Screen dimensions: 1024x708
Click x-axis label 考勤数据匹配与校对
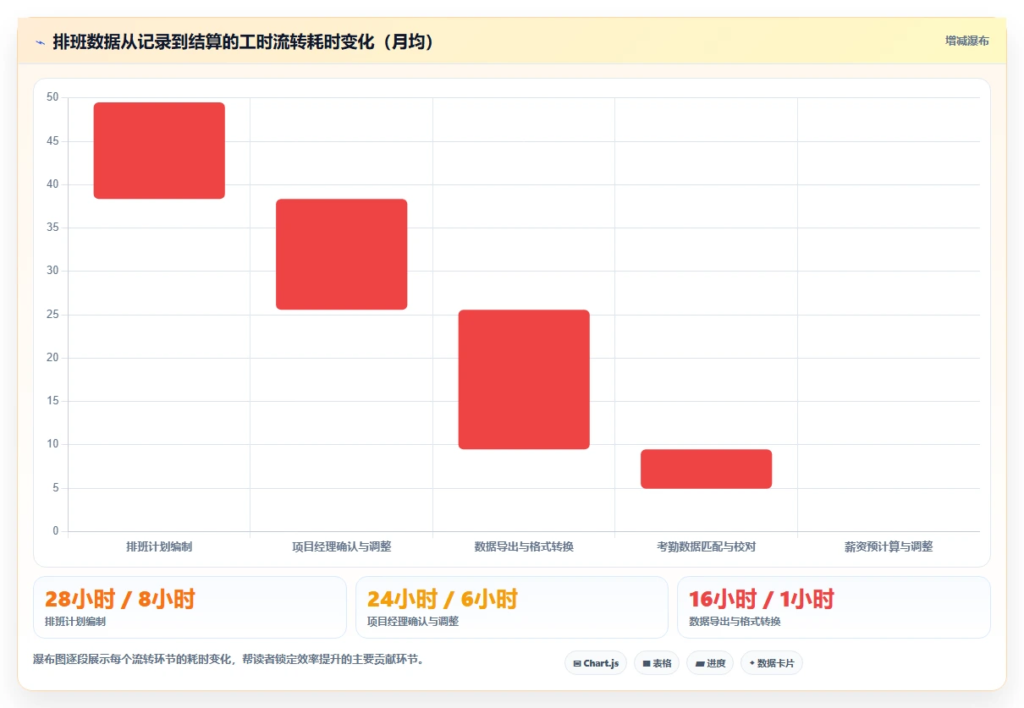pyautogui.click(x=707, y=546)
